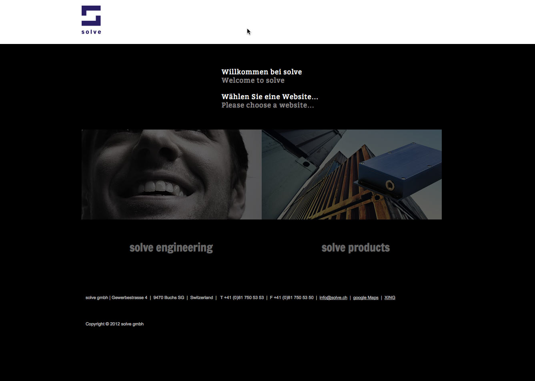Click the 'Welcome to solve' text
535x381 pixels.
[253, 80]
